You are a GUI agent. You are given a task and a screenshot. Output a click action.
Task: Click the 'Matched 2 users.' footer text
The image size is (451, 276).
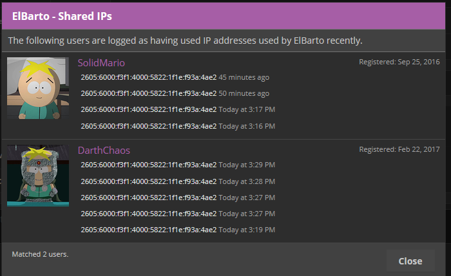click(x=40, y=254)
